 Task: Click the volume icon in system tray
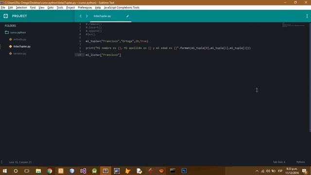coord(268,171)
